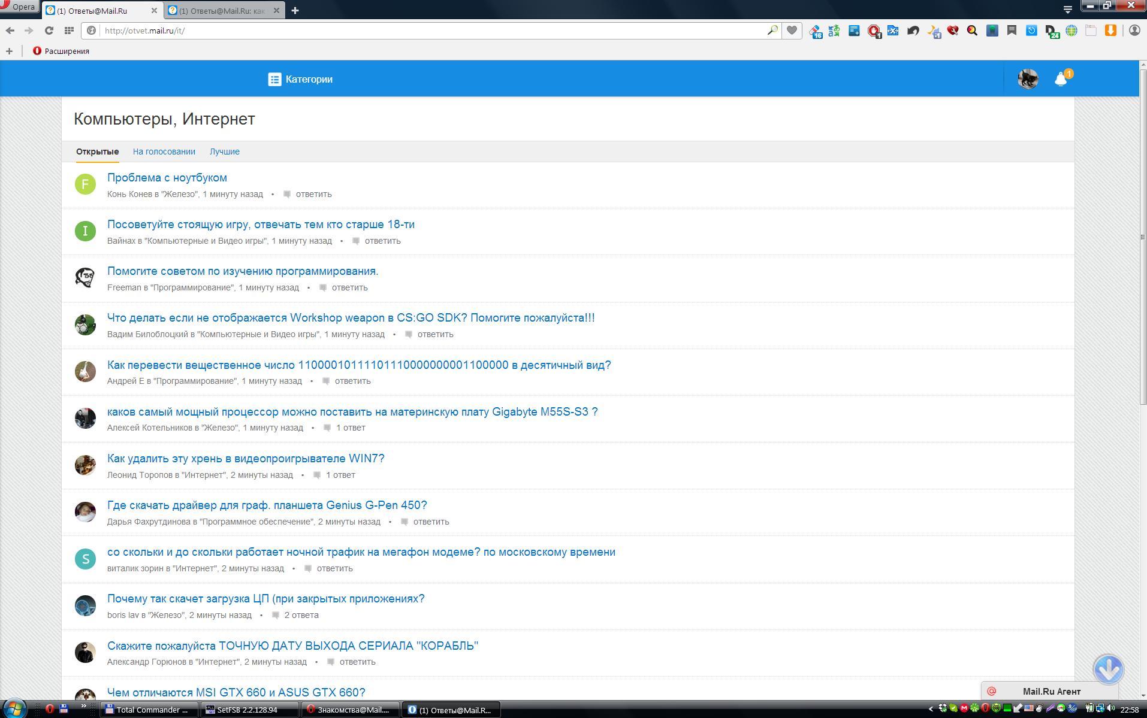Switch to Total Commander on taskbar
This screenshot has height=718, width=1147.
point(149,710)
